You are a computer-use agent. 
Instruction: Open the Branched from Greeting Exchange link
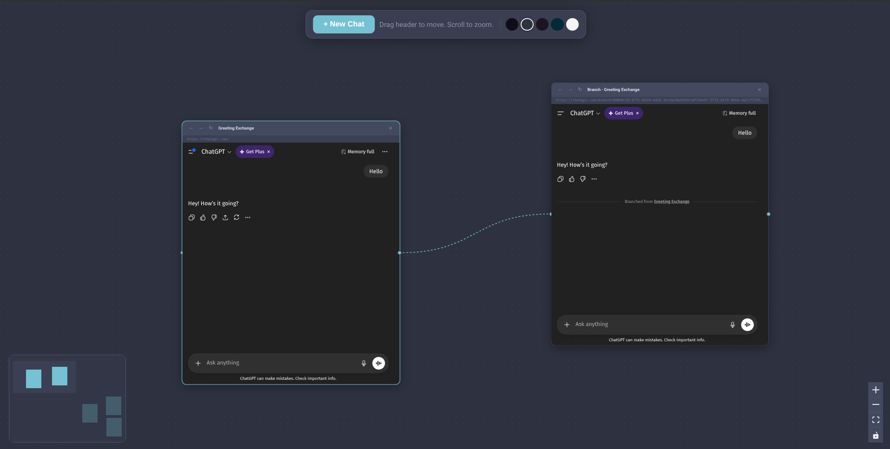[x=671, y=202]
